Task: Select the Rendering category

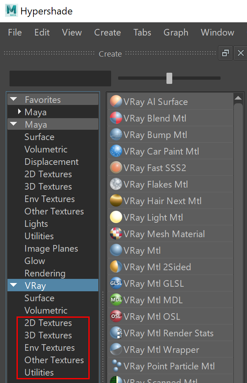Action: [x=45, y=274]
